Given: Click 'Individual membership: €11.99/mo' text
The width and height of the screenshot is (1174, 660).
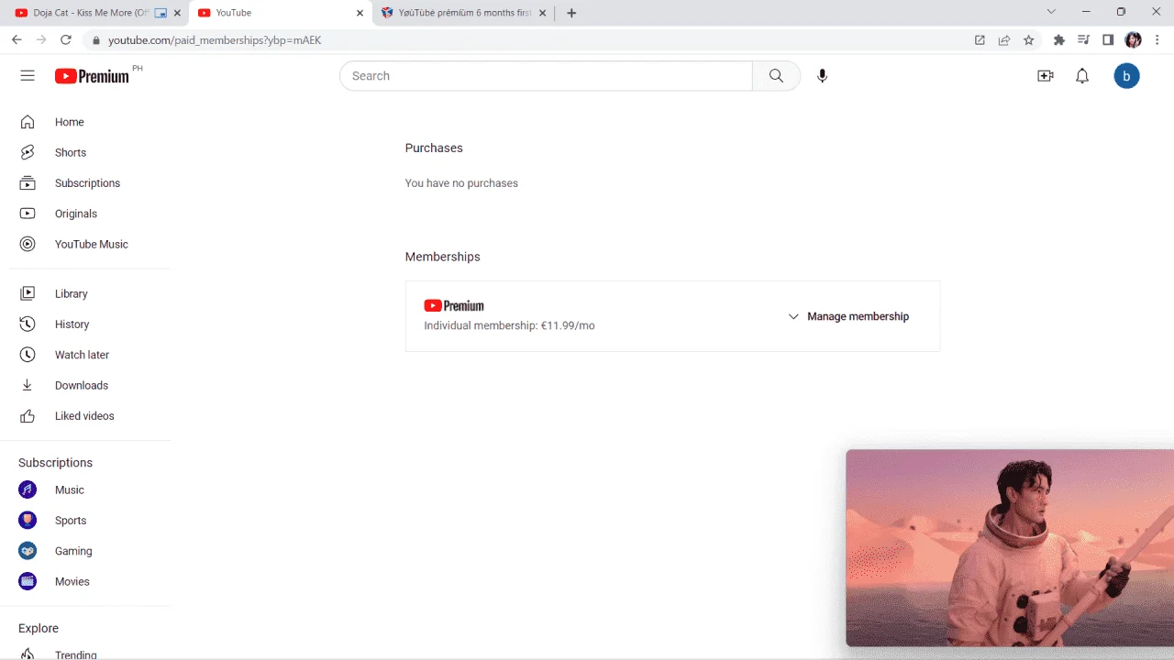Looking at the screenshot, I should pyautogui.click(x=509, y=325).
